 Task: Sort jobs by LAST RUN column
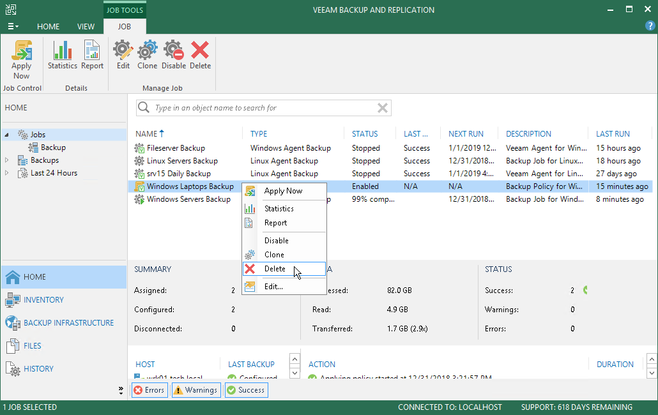613,133
